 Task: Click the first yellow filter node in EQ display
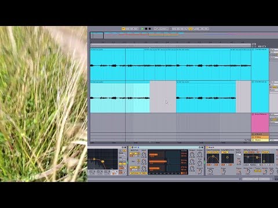tap(94, 159)
